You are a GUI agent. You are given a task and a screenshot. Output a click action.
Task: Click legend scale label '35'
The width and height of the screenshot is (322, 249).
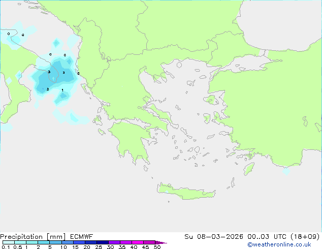pos(122,247)
